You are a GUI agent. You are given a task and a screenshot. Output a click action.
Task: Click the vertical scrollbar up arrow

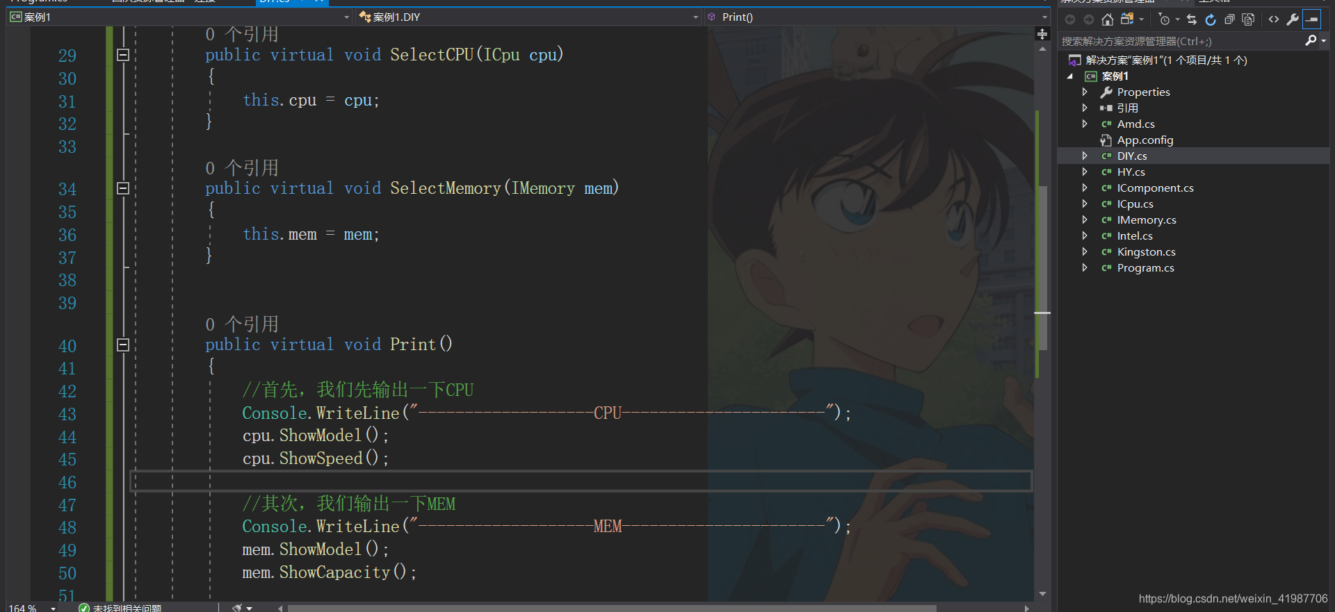(1042, 49)
